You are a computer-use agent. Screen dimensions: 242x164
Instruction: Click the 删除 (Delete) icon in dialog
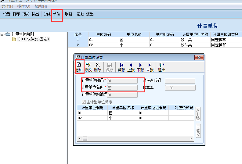pos(98,67)
